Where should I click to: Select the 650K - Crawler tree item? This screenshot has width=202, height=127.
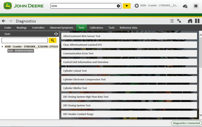[31, 47]
